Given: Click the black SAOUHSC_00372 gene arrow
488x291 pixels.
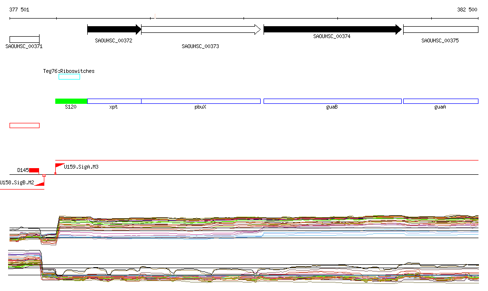Looking at the screenshot, I should 114,30.
